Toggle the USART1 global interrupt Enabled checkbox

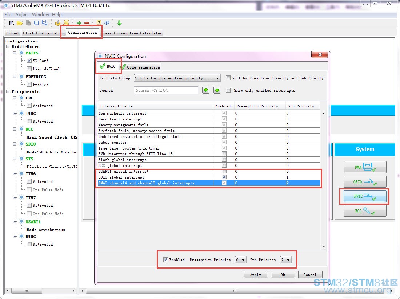click(x=224, y=171)
